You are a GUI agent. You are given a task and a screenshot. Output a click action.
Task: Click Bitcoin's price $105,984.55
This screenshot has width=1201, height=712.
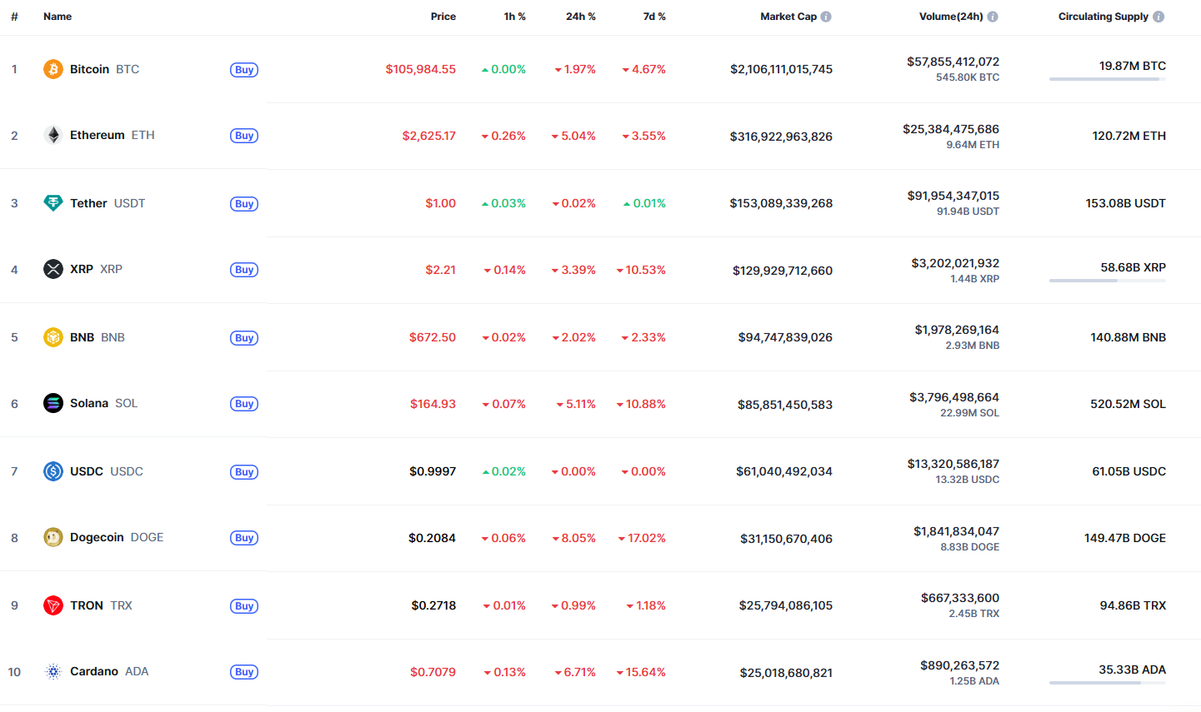[x=421, y=69]
